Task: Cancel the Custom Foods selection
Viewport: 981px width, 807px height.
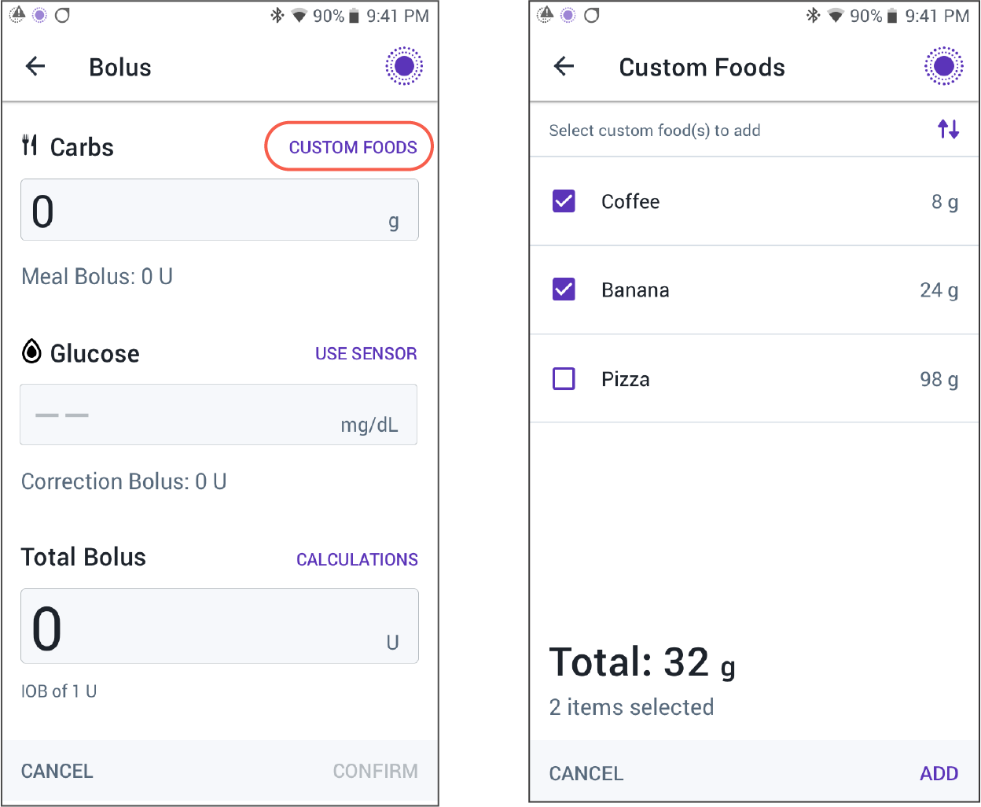Action: click(586, 773)
